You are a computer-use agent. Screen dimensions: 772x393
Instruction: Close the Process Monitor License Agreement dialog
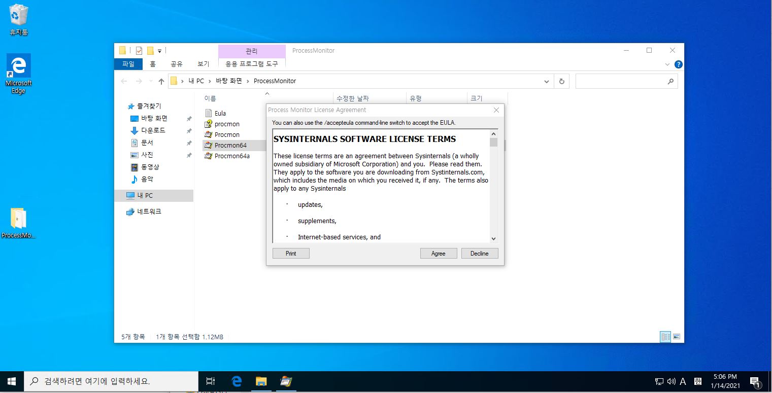pyautogui.click(x=496, y=110)
